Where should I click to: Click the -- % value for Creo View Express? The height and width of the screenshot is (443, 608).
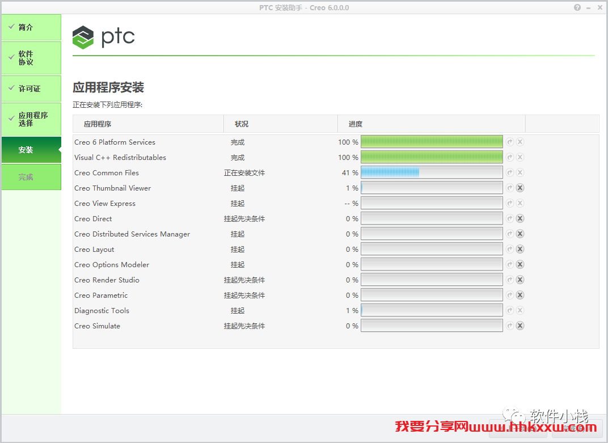click(351, 203)
